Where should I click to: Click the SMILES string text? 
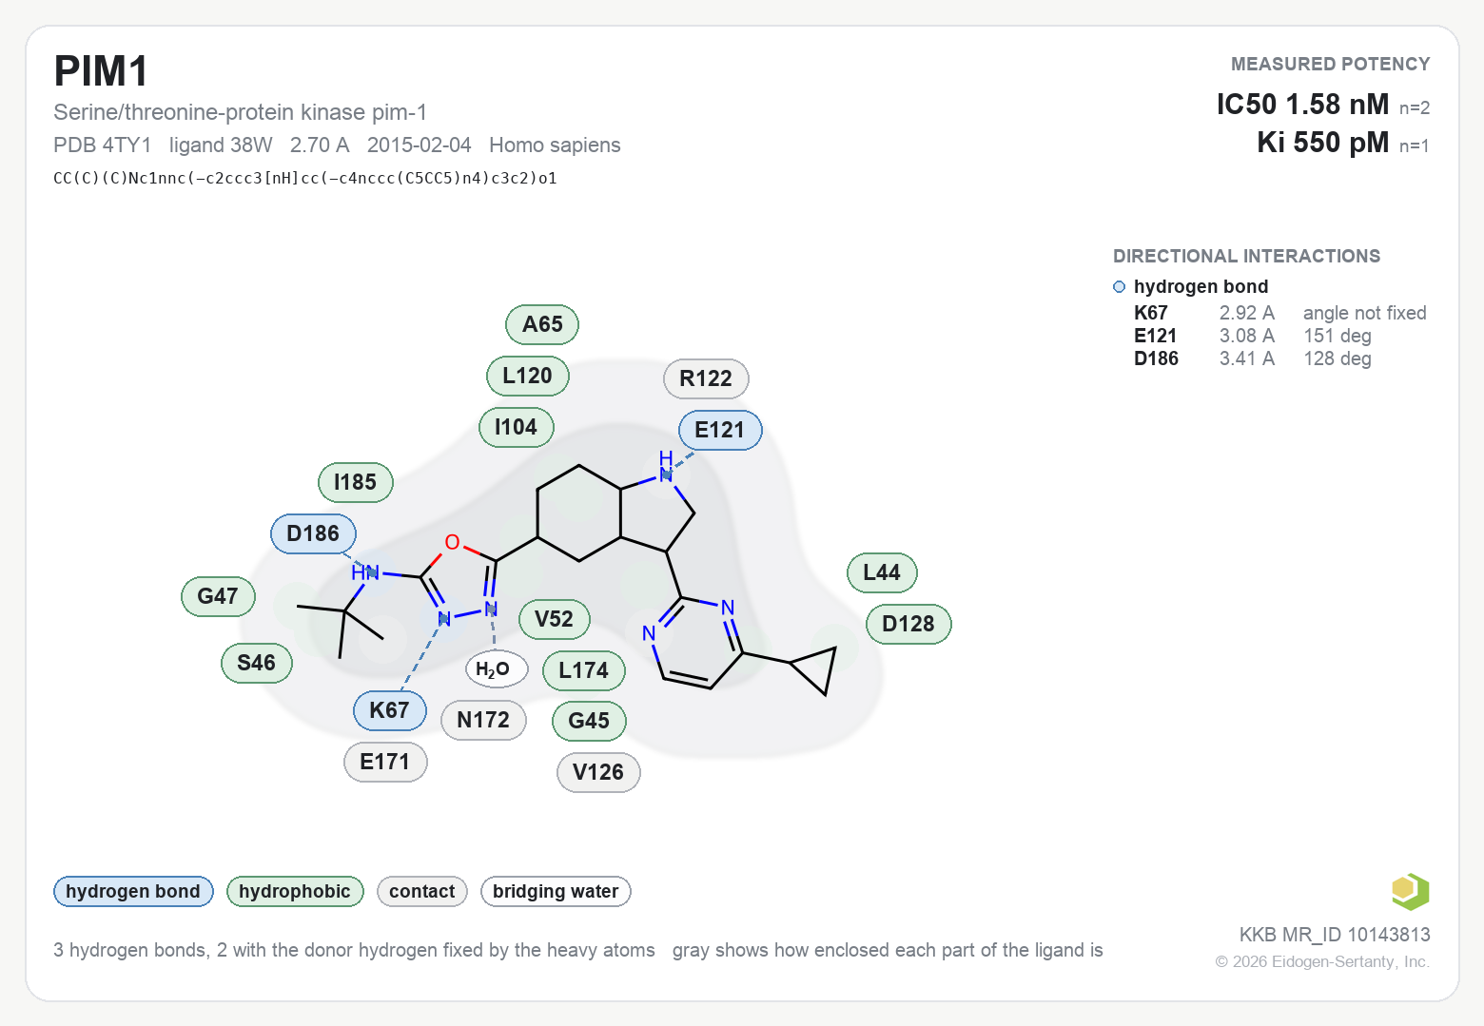[305, 178]
